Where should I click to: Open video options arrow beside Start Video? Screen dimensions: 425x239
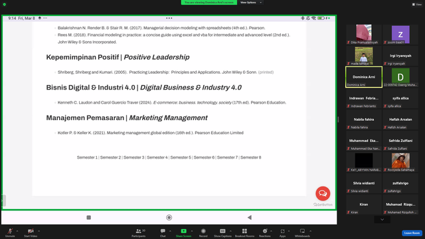pyautogui.click(x=39, y=231)
